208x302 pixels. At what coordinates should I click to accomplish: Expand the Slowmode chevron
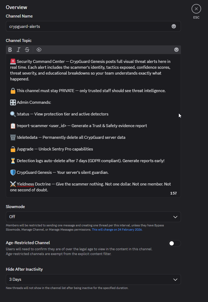pyautogui.click(x=175, y=217)
